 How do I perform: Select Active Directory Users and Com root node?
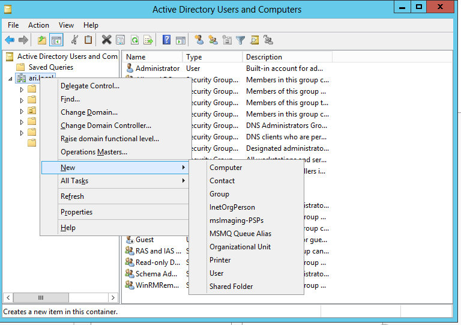coord(67,56)
